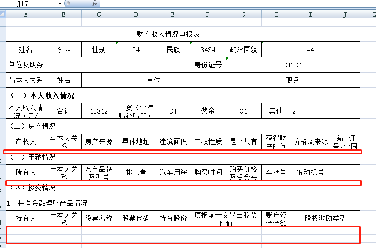Click the formula bar input area
Screen dimensions: 376x248
[x=233, y=4]
